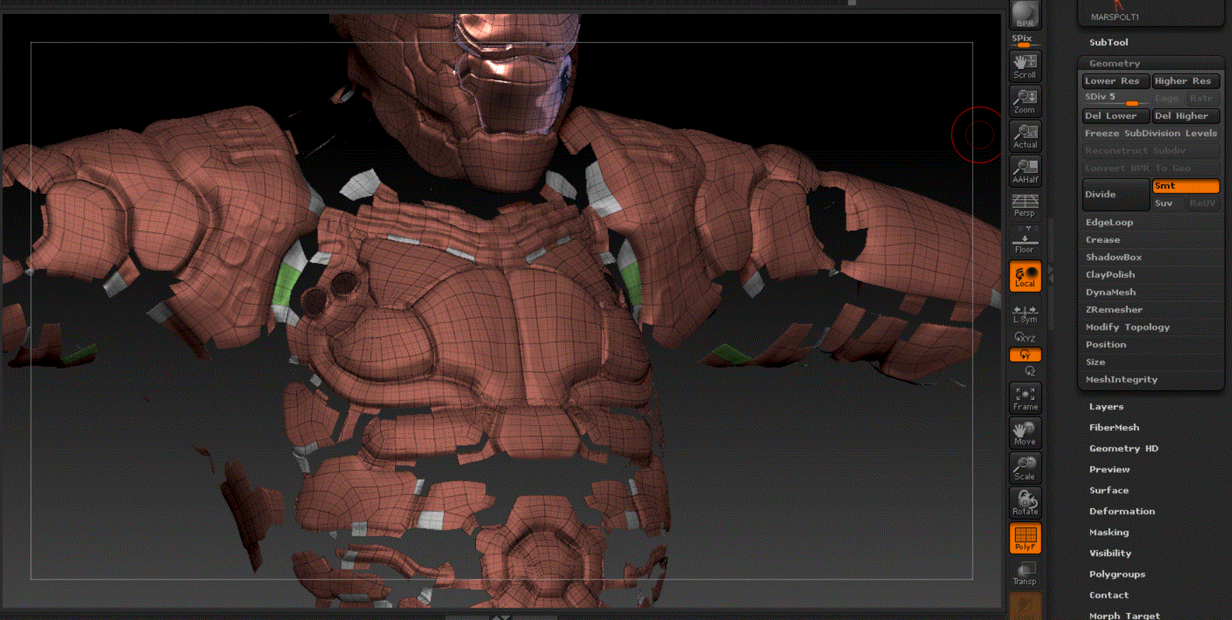Screen dimensions: 1232x620
Task: Click the Actual size icon
Action: 1025,136
